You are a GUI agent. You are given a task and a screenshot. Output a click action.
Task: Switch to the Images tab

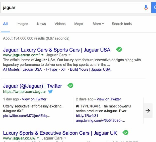[22, 24]
